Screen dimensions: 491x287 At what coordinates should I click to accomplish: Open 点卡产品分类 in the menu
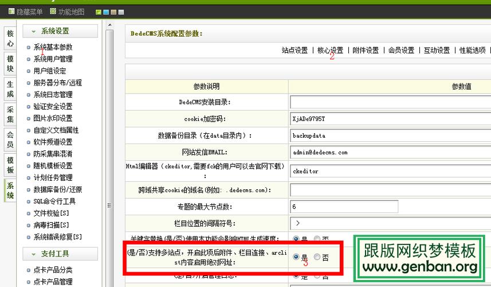(x=53, y=270)
